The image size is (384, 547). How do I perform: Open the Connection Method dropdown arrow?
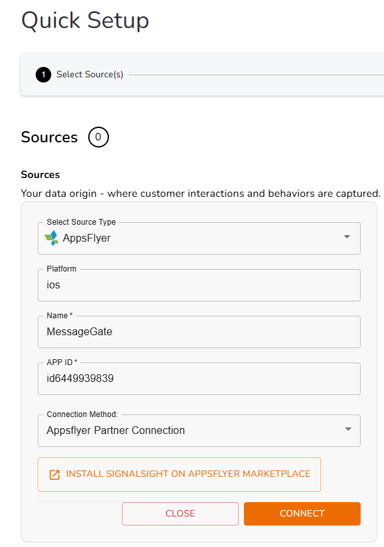348,429
